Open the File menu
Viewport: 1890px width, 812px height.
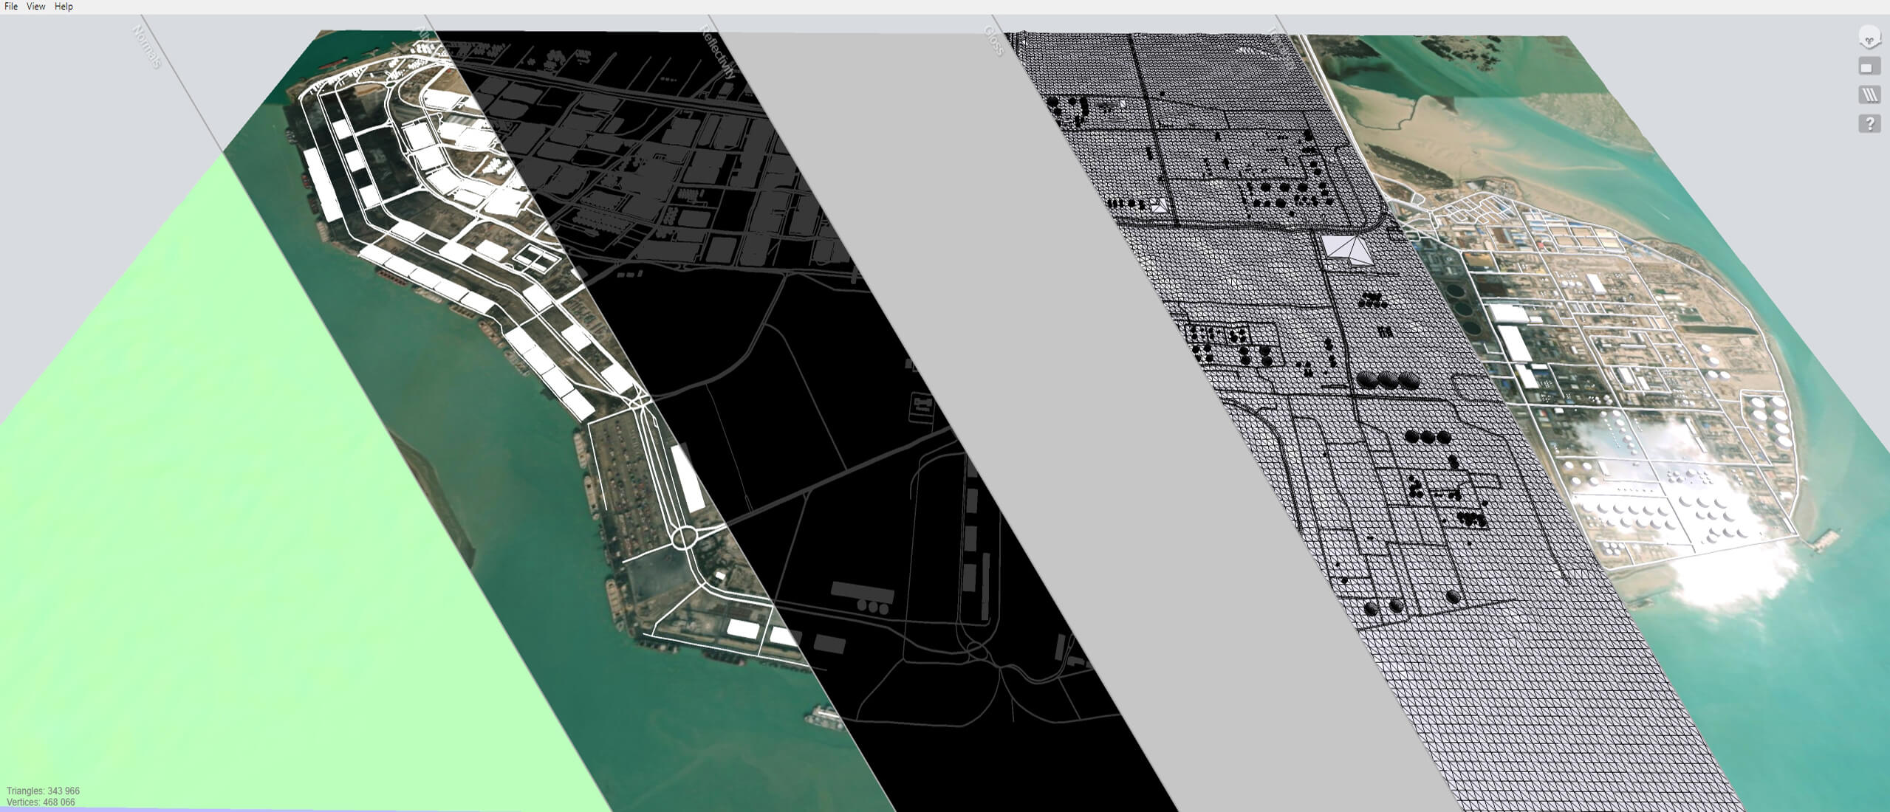[11, 7]
